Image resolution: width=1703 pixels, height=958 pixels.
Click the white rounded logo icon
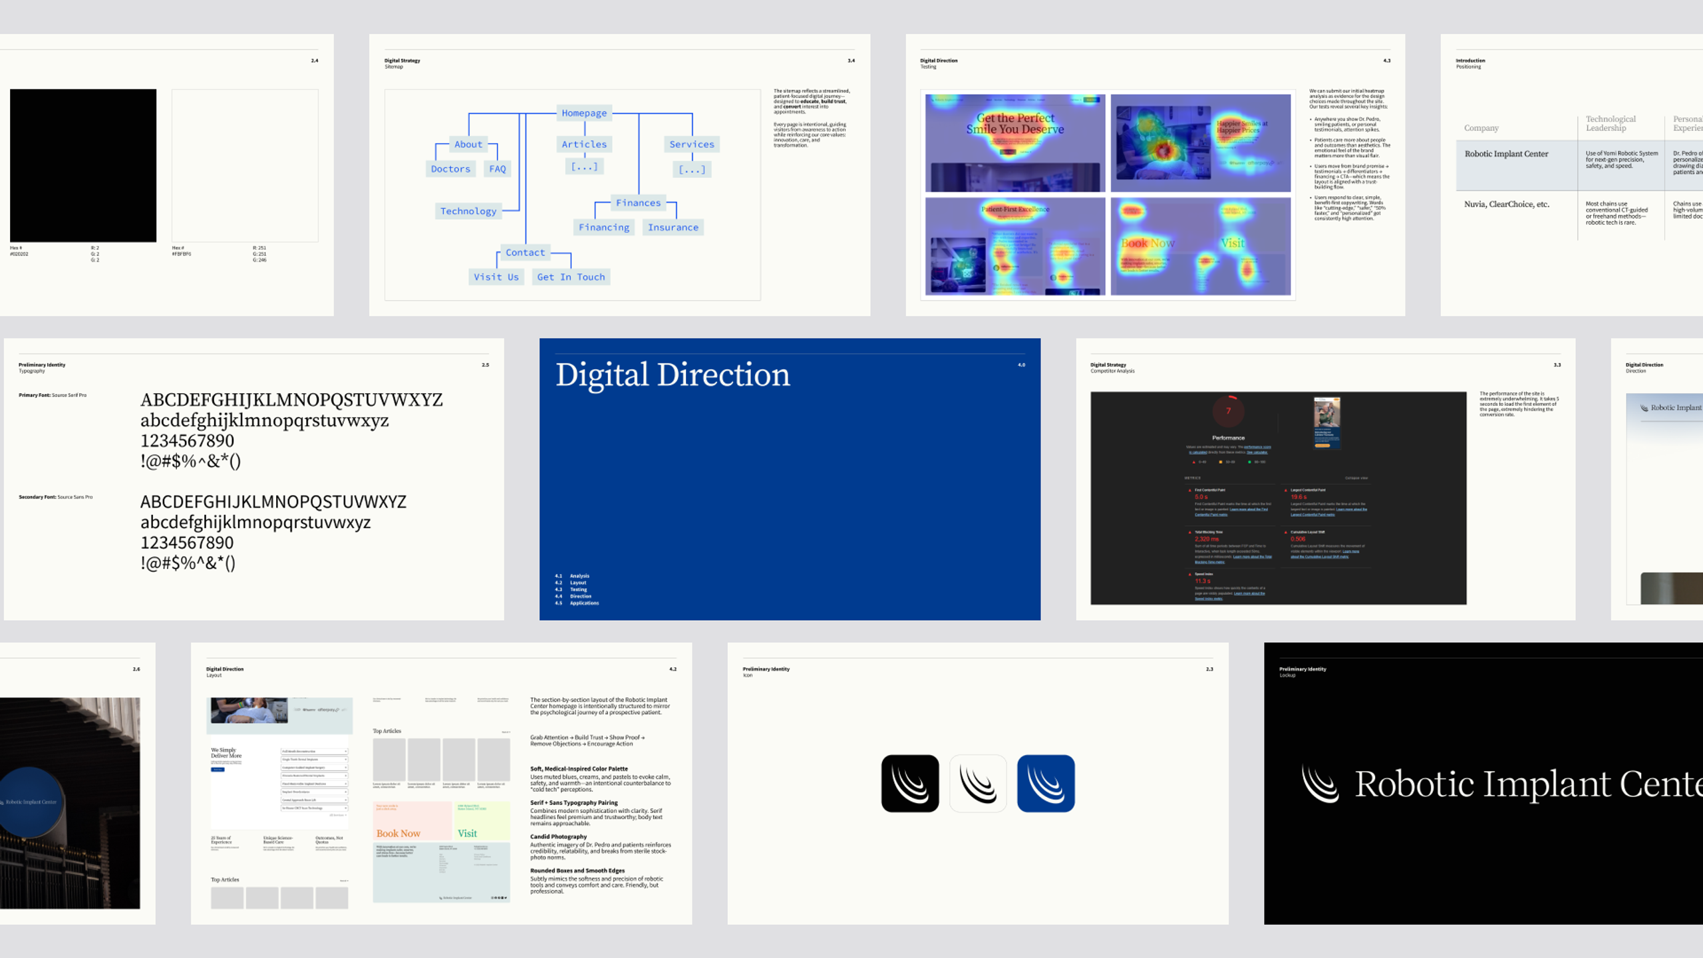tap(977, 783)
